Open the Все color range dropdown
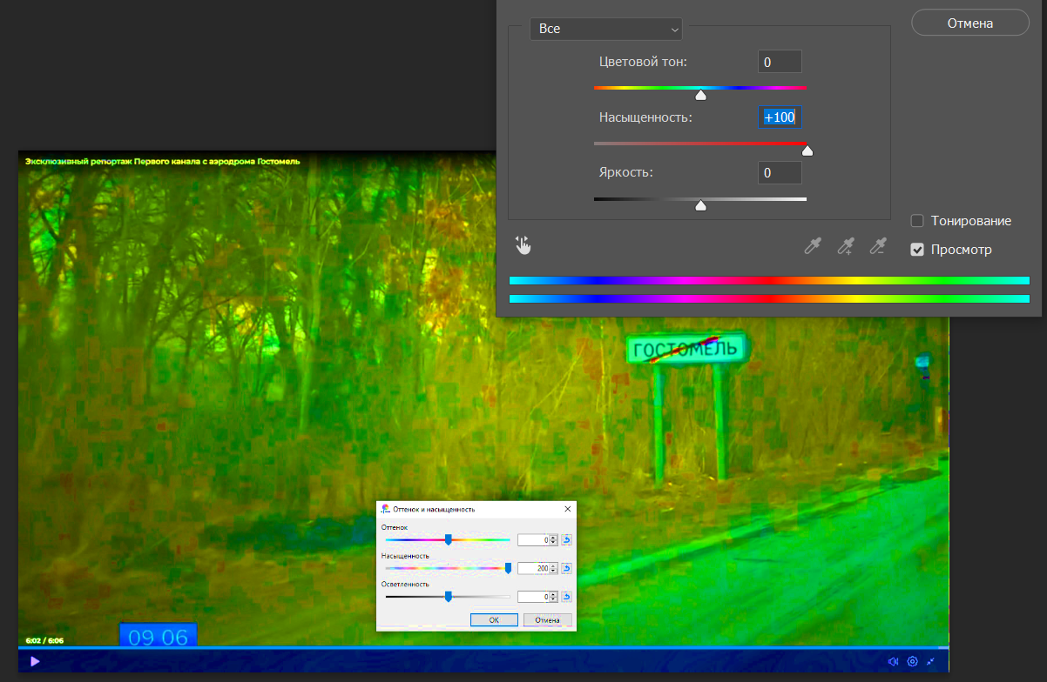Image resolution: width=1047 pixels, height=682 pixels. click(x=606, y=29)
